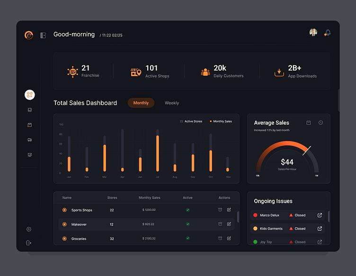Click the Daily Customers people icon

[205, 72]
